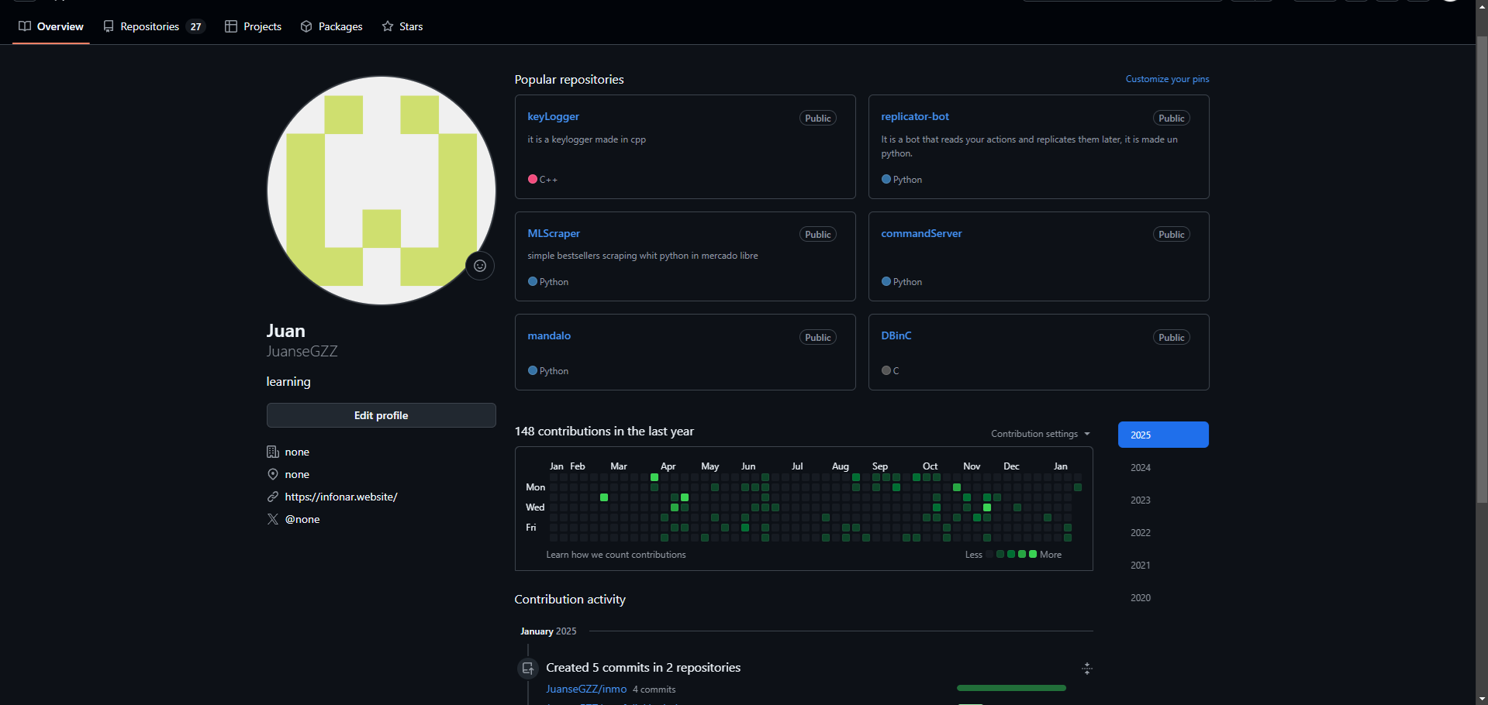Open the replicator-bot repository
Screen dimensions: 1488x705
click(915, 116)
